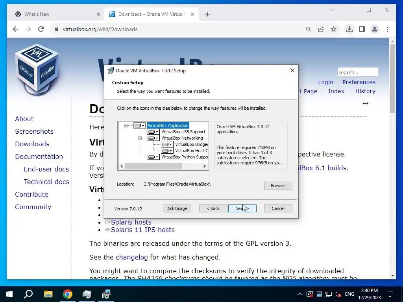The image size is (403, 302).
Task: Open the Index link
Action: click(x=336, y=91)
